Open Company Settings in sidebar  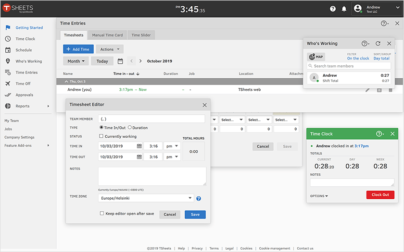click(x=19, y=137)
